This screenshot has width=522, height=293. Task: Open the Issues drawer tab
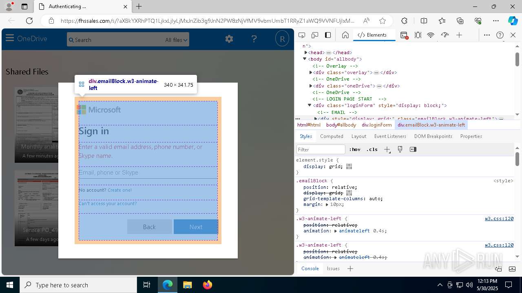point(333,269)
